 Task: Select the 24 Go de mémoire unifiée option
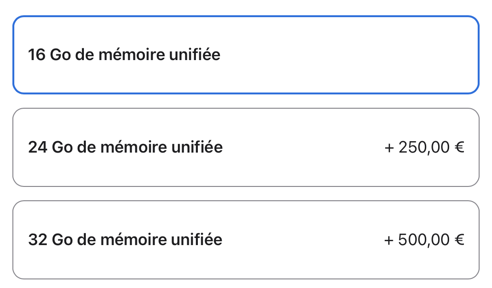[x=246, y=147]
